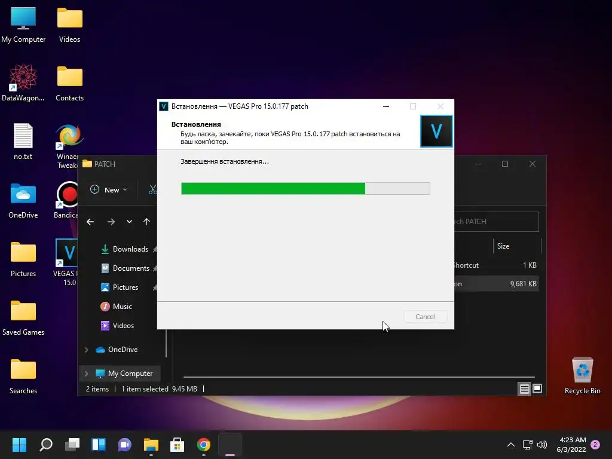This screenshot has height=459, width=612.
Task: Show hidden system tray icons
Action: click(510, 445)
